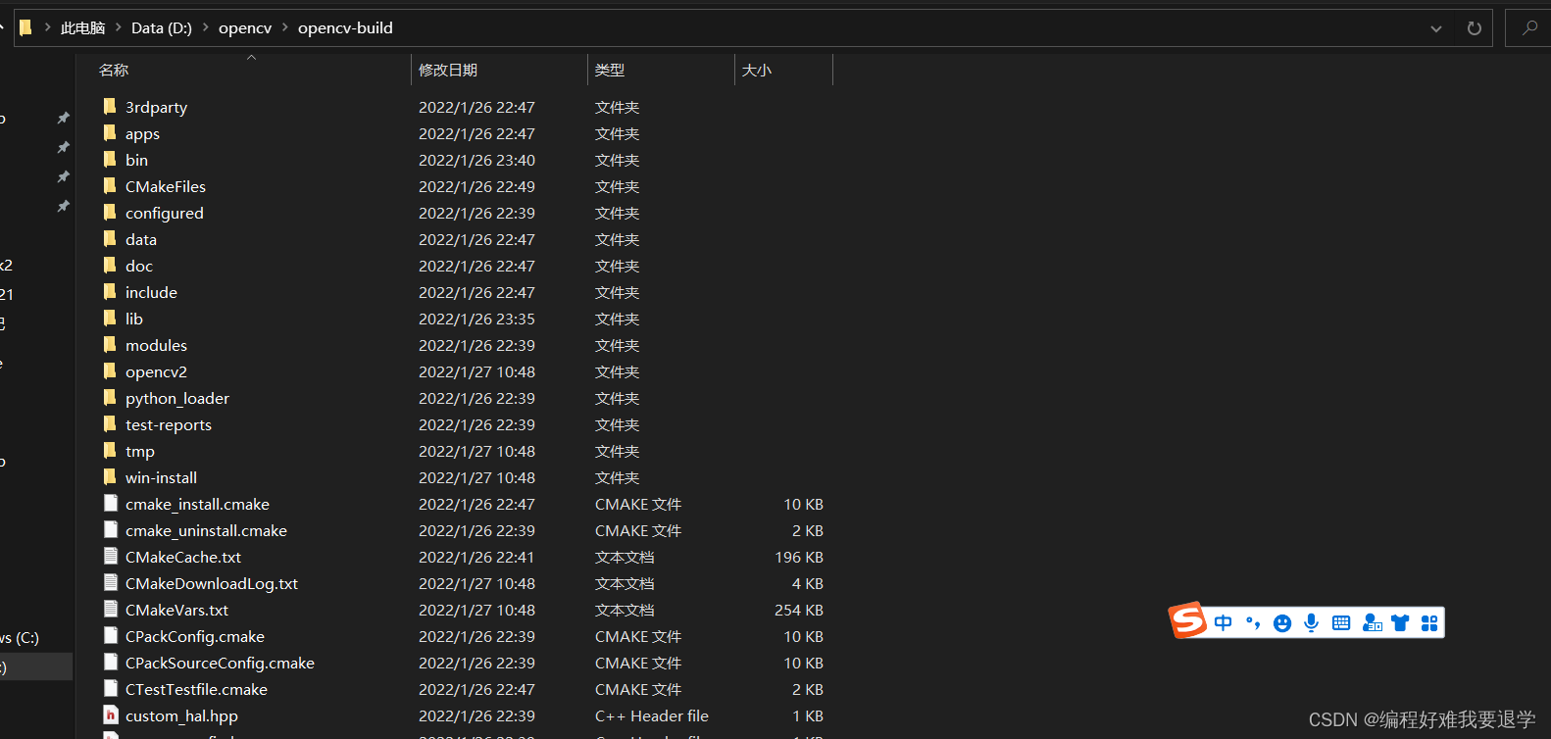Click C++ Header file type of custom_hal.hpp
Viewport: 1551px width, 739px height.
click(652, 715)
